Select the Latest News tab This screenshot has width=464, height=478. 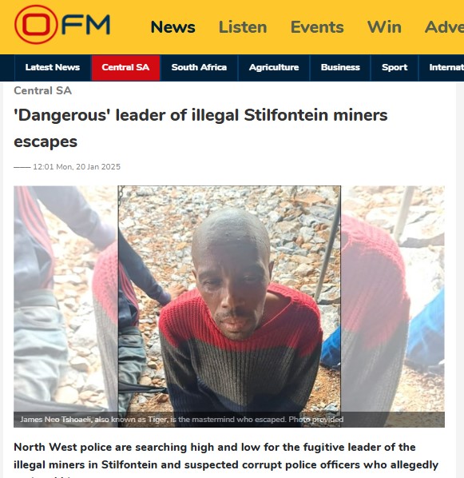tap(53, 67)
